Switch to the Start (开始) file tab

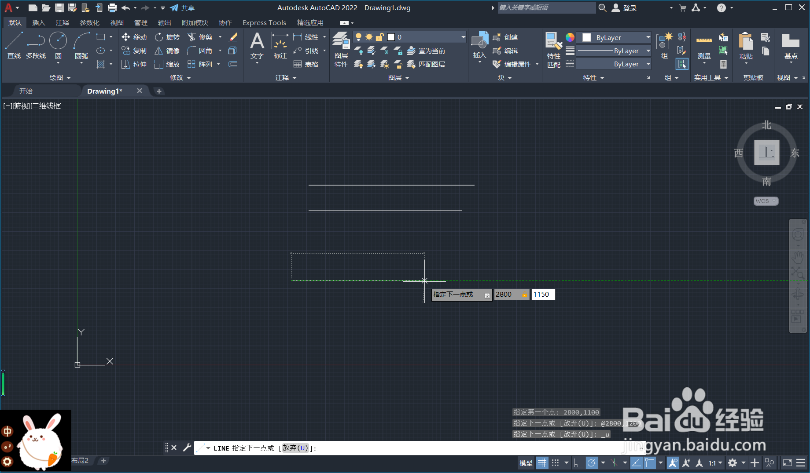coord(26,91)
